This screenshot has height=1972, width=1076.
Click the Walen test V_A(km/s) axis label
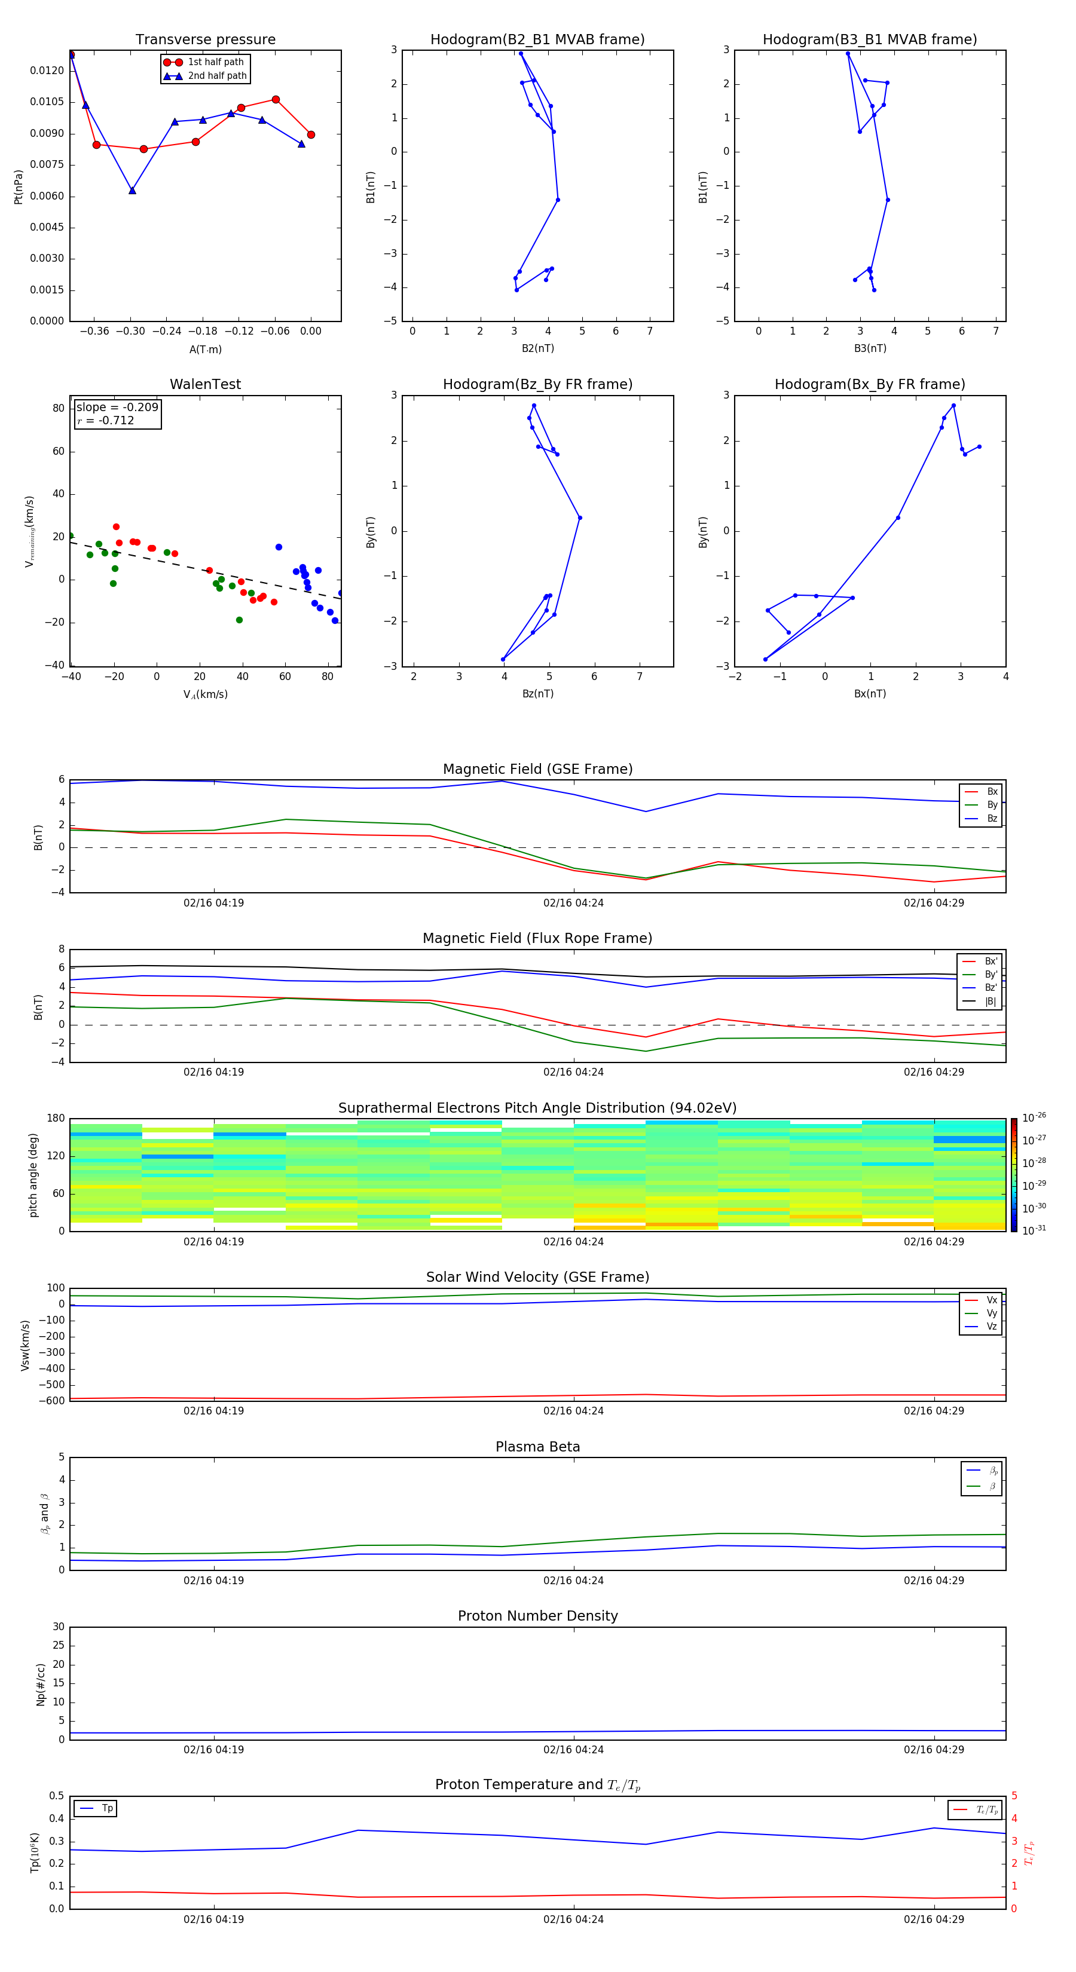click(x=205, y=694)
